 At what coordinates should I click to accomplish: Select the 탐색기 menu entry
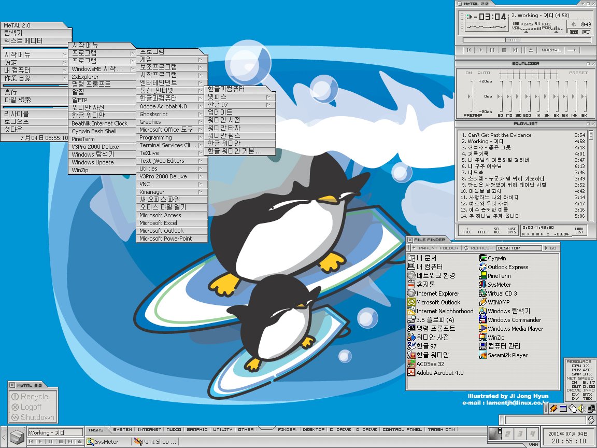pyautogui.click(x=35, y=33)
